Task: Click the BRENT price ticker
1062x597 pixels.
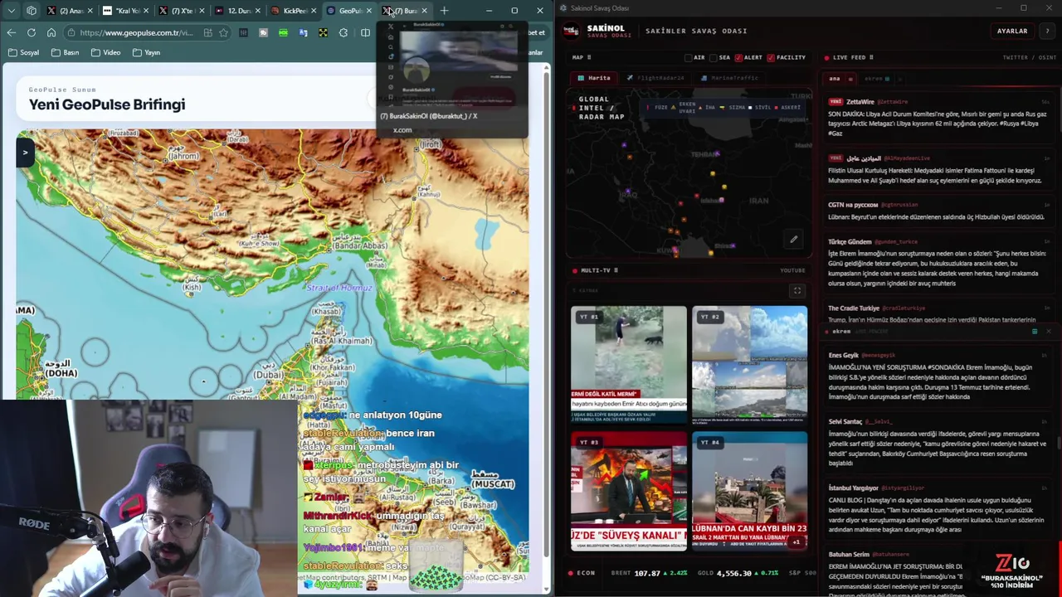Action: [650, 573]
